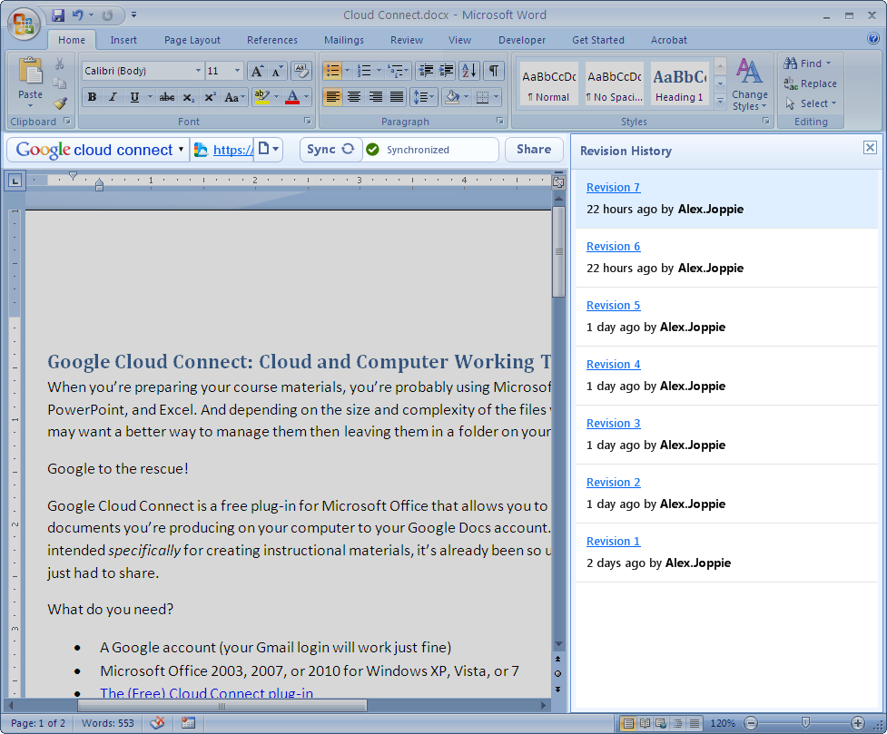The height and width of the screenshot is (734, 887).
Task: Click the zoom slider handle
Action: [805, 723]
